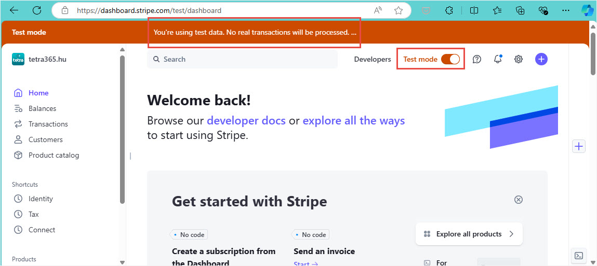
Task: Expand the Explore all products chevron
Action: tap(511, 234)
